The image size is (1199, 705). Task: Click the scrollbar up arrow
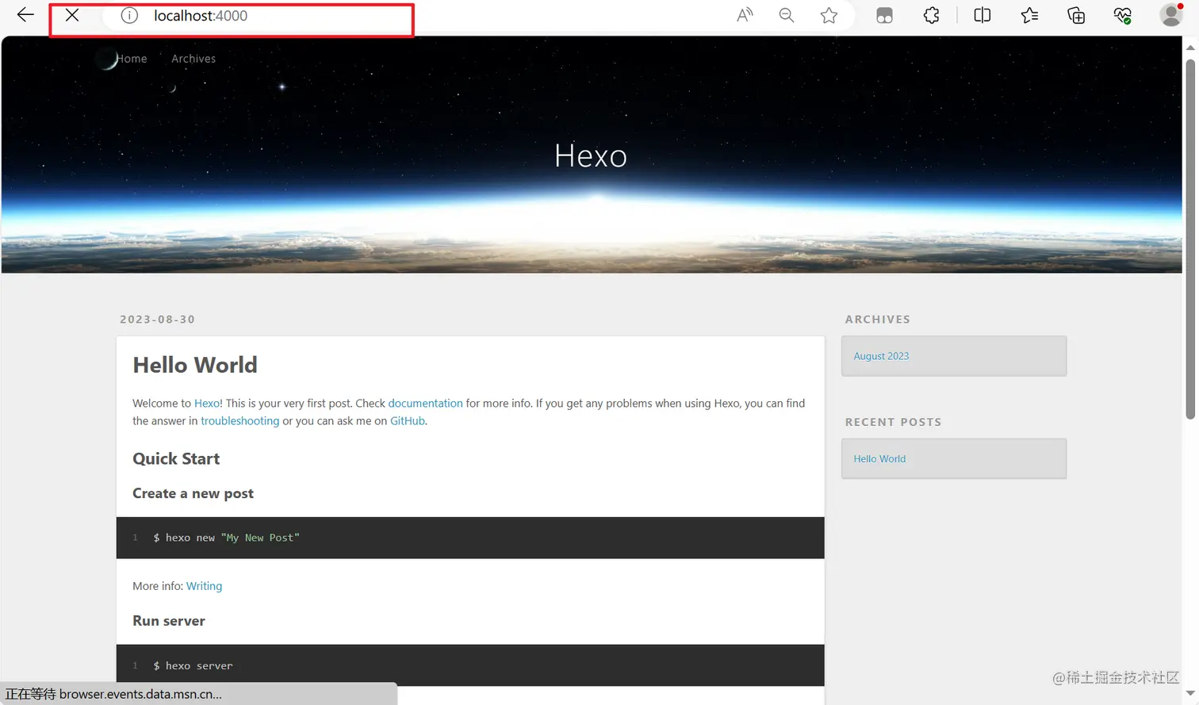pyautogui.click(x=1190, y=48)
